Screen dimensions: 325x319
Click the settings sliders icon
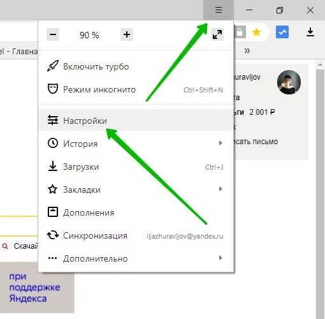53,120
